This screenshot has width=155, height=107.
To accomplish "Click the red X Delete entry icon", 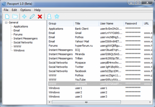I will tap(40, 17).
